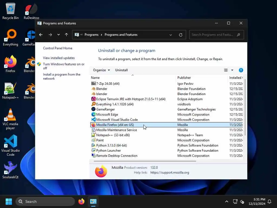Image resolution: width=277 pixels, height=208 pixels.
Task: Open the blue Help icon
Action: click(241, 70)
